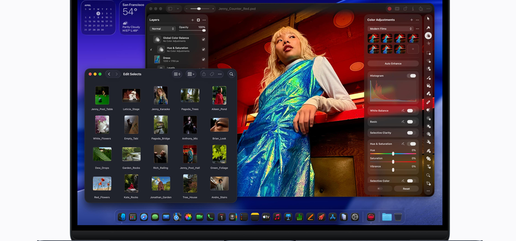Open the Finder grouping options dropdown
516x241 pixels.
(x=191, y=74)
